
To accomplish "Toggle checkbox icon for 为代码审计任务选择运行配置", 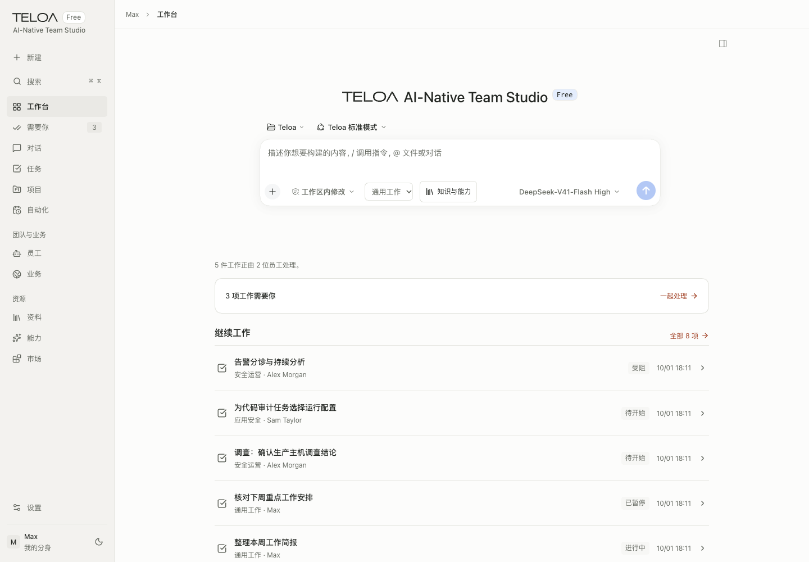I will tap(222, 413).
